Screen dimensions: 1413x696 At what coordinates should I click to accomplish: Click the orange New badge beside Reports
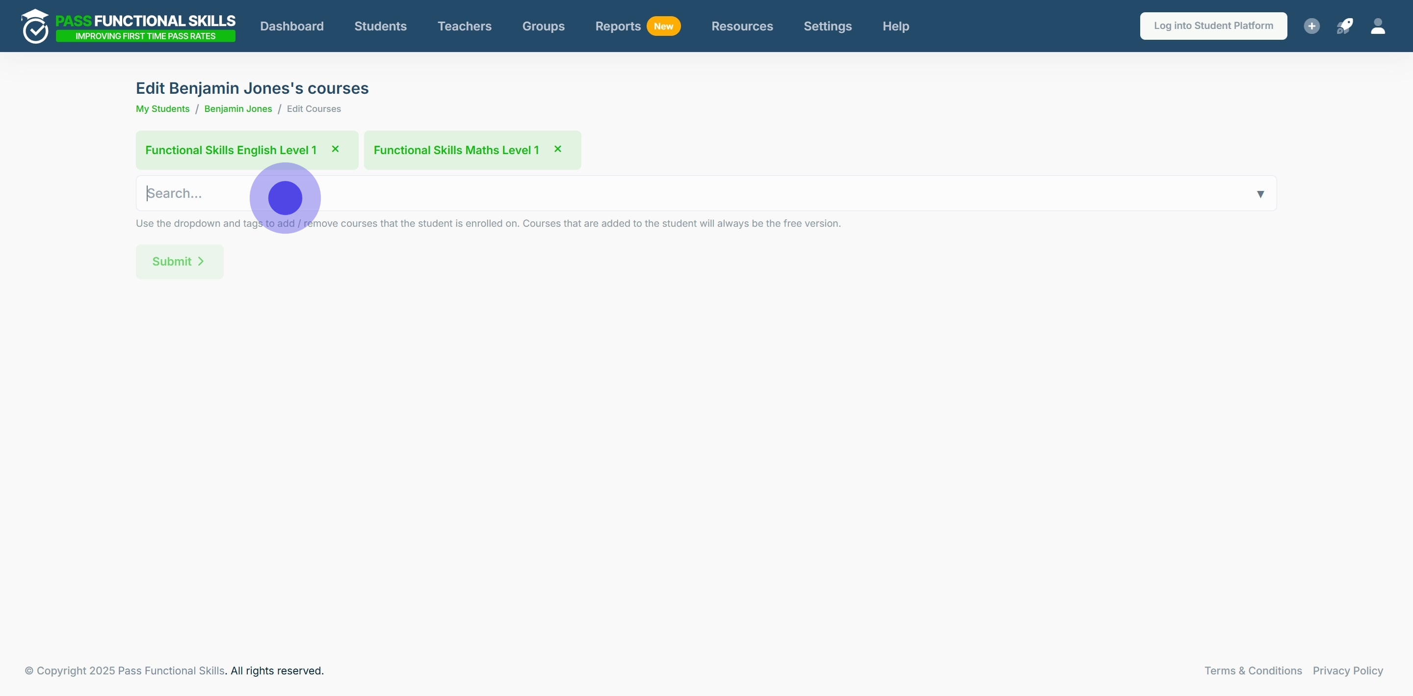tap(664, 26)
